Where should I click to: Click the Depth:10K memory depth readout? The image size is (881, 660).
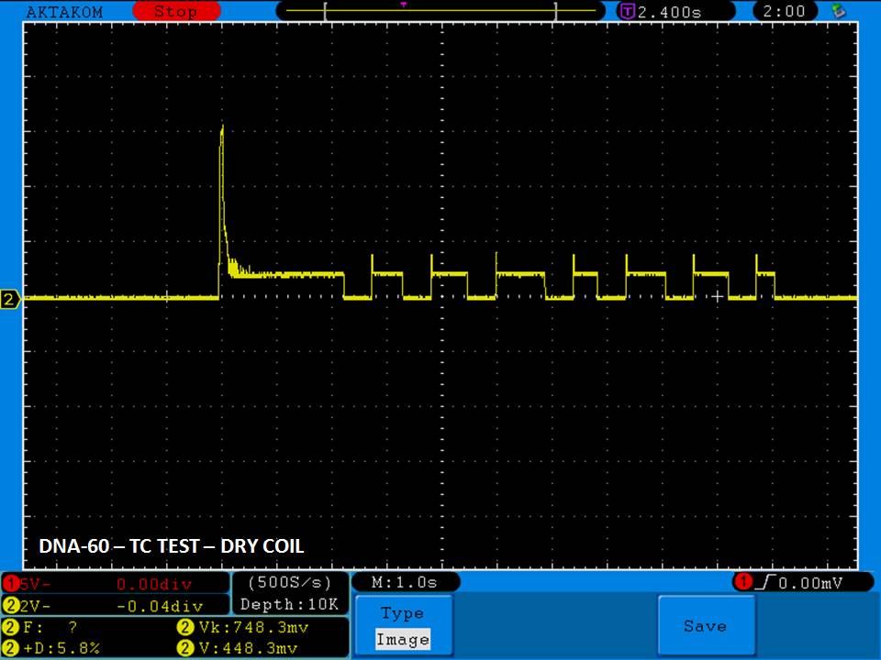289,604
